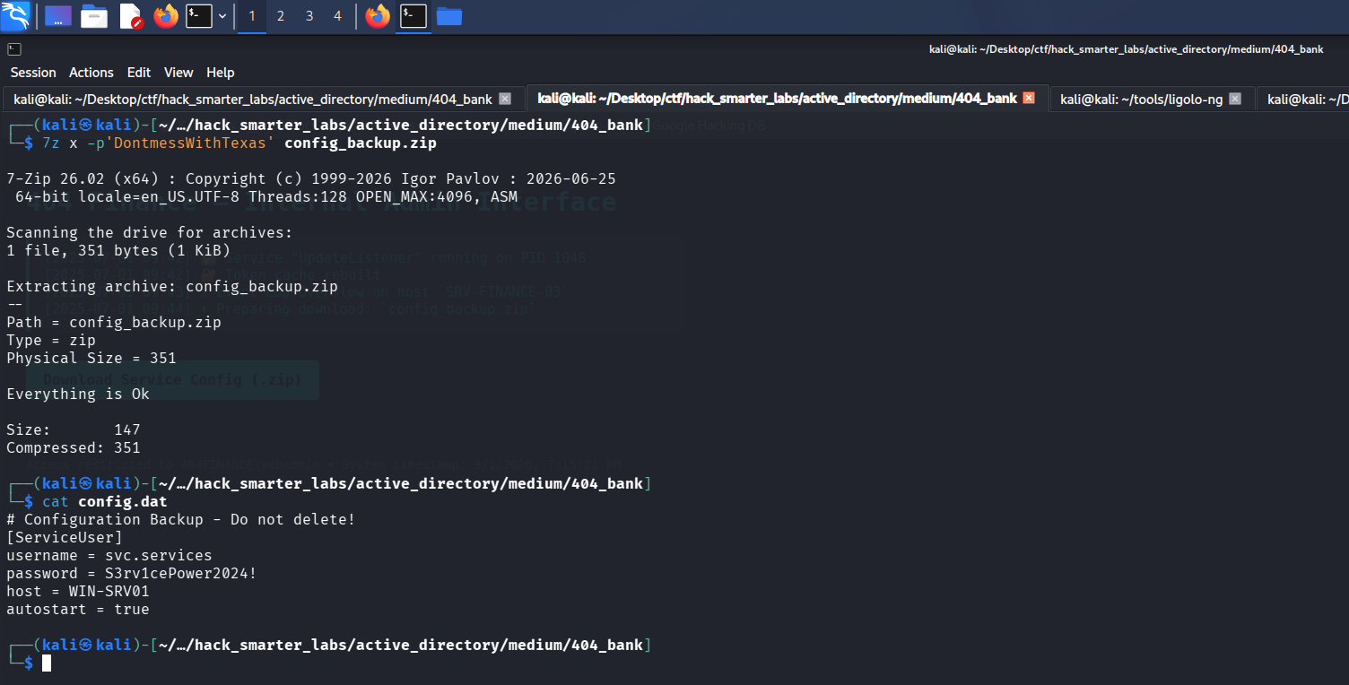Switch to the ligolo-ng terminal tab
Screen dimensions: 1349x685
pos(1141,99)
